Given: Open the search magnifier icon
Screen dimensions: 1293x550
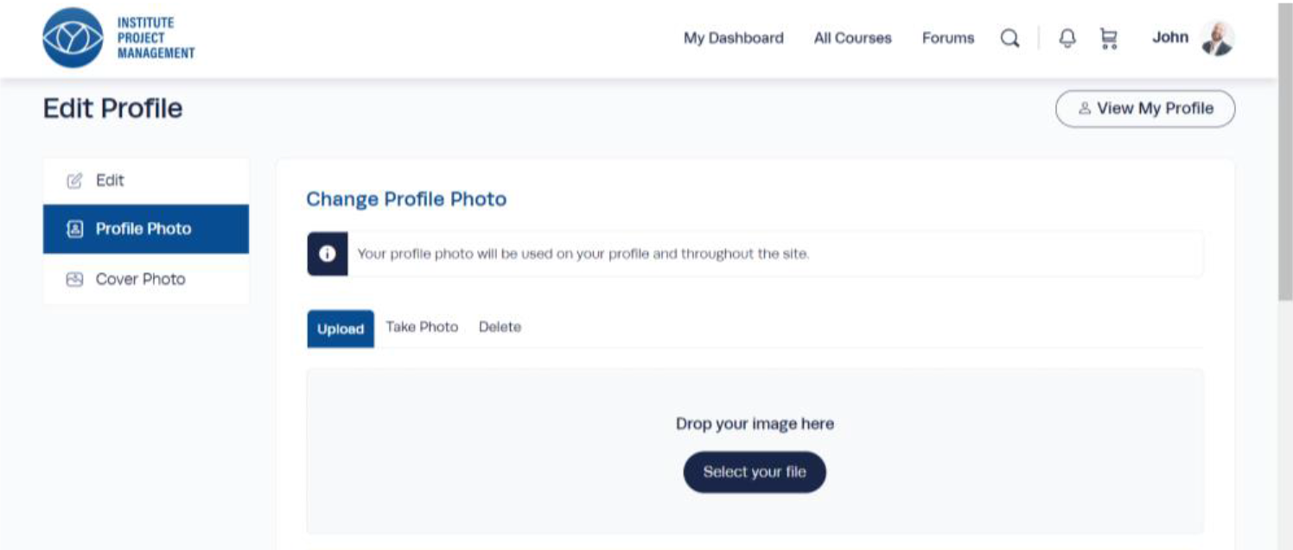Looking at the screenshot, I should (x=1010, y=39).
